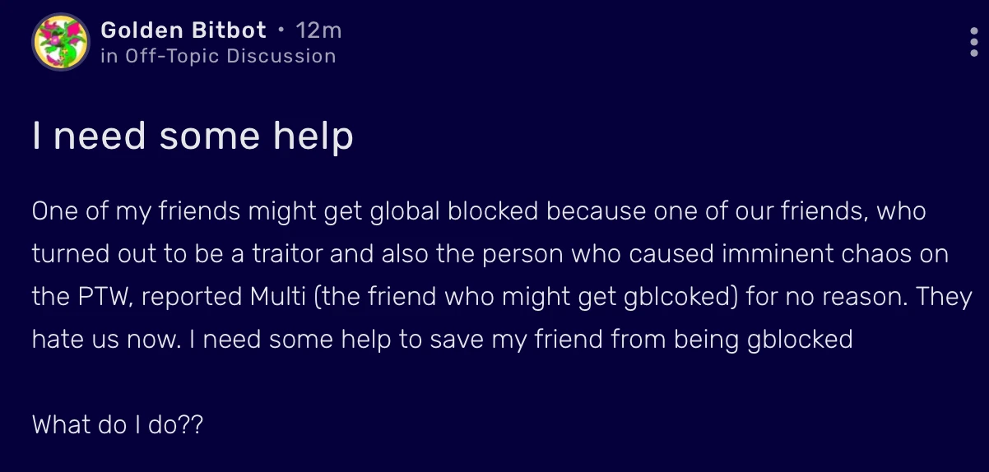
Task: Click the 12m post timestamp
Action: [x=318, y=30]
